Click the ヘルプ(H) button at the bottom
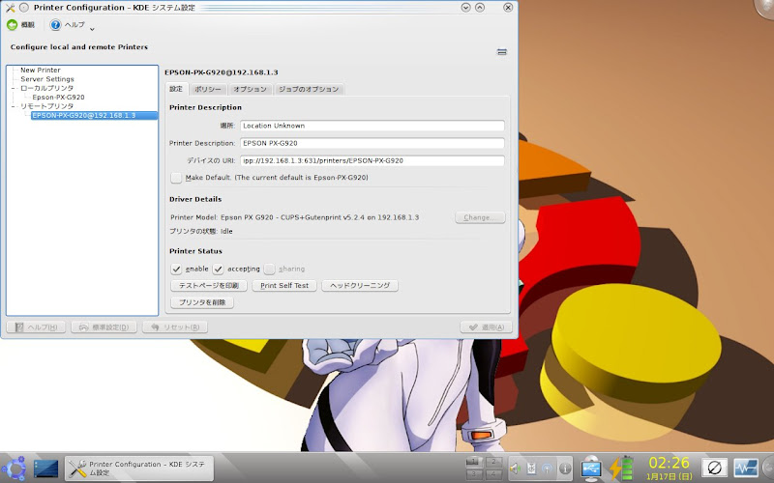This screenshot has width=774, height=483. tap(36, 327)
